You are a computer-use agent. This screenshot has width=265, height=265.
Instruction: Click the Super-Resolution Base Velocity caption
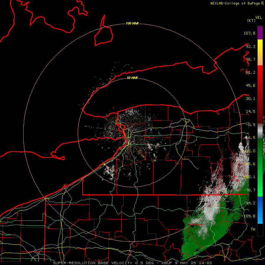(132, 263)
